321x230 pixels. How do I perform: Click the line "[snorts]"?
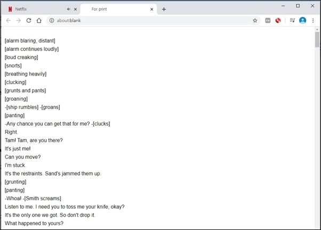pos(13,65)
